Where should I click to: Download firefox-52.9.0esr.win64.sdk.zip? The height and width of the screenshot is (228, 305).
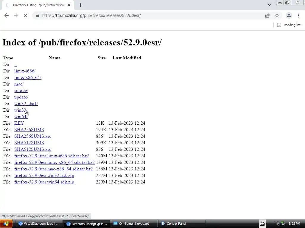(x=44, y=182)
